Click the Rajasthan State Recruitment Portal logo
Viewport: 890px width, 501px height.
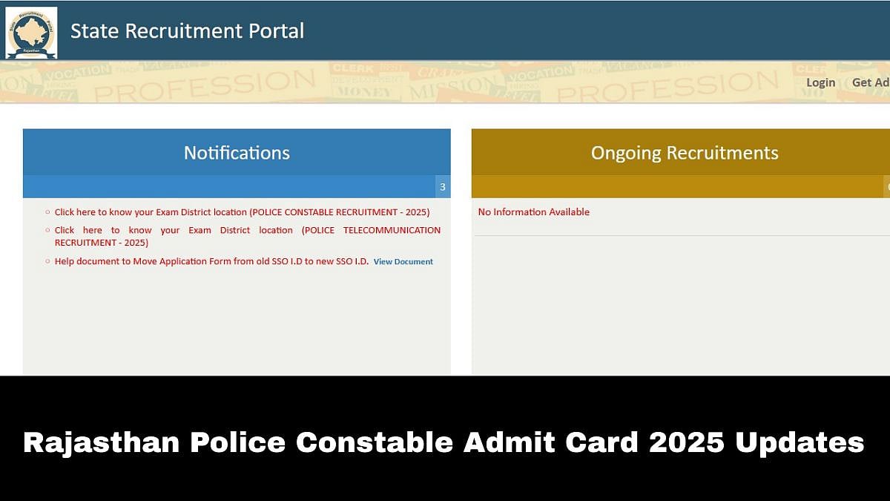pos(31,33)
